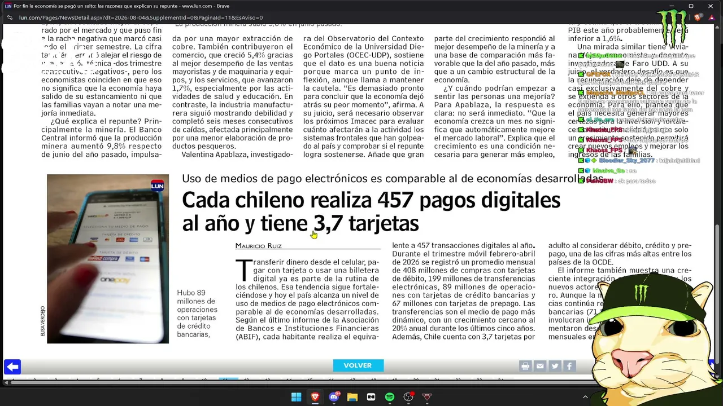Click the text "¿Y cuándo podrían empezar a"

(499, 89)
